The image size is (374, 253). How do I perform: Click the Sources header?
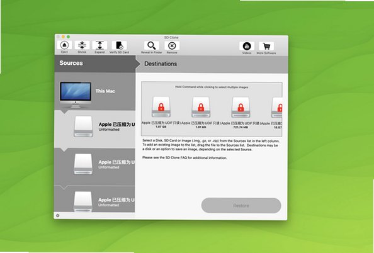click(x=95, y=63)
